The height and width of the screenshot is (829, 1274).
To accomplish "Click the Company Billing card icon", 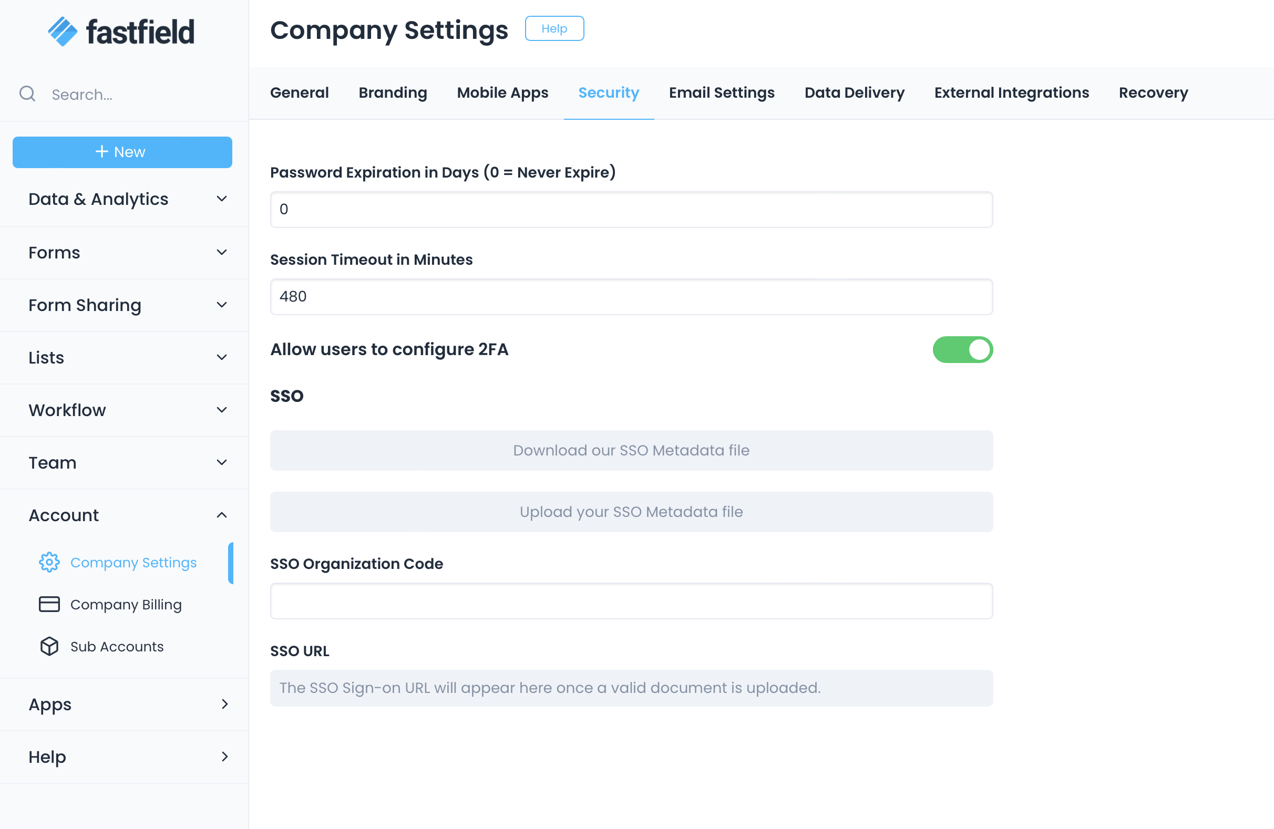I will tap(49, 604).
